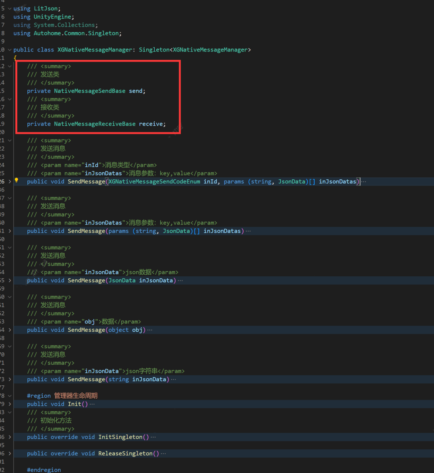Click the lightbulb quick-fix icon
This screenshot has height=473, width=434.
pos(16,180)
